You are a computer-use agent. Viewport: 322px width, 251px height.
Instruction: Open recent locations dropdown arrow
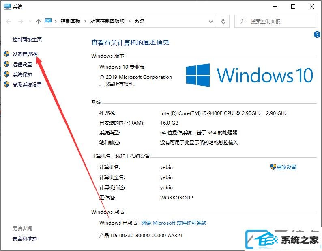pyautogui.click(x=30, y=22)
